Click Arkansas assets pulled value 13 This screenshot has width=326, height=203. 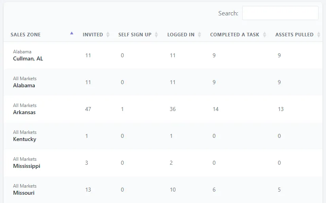pyautogui.click(x=281, y=109)
